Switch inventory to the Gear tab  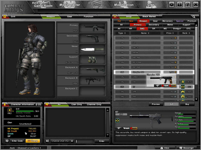(69, 17)
